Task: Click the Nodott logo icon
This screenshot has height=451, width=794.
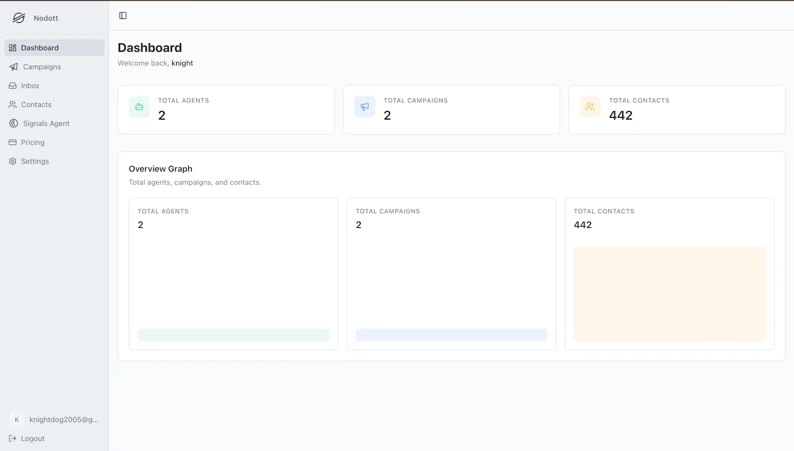Action: click(19, 18)
